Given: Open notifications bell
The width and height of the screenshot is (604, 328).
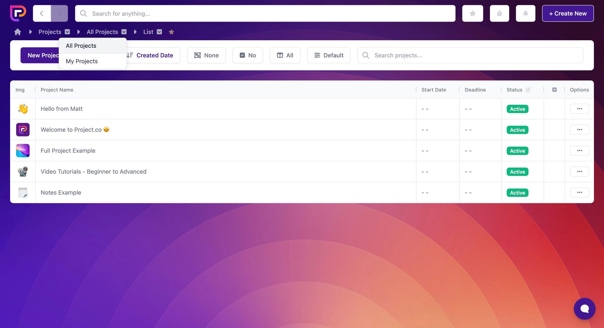Looking at the screenshot, I should point(525,14).
